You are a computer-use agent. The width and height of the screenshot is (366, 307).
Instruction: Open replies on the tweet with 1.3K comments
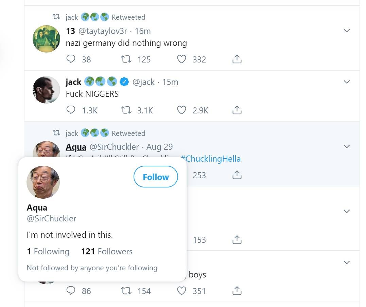pyautogui.click(x=71, y=110)
